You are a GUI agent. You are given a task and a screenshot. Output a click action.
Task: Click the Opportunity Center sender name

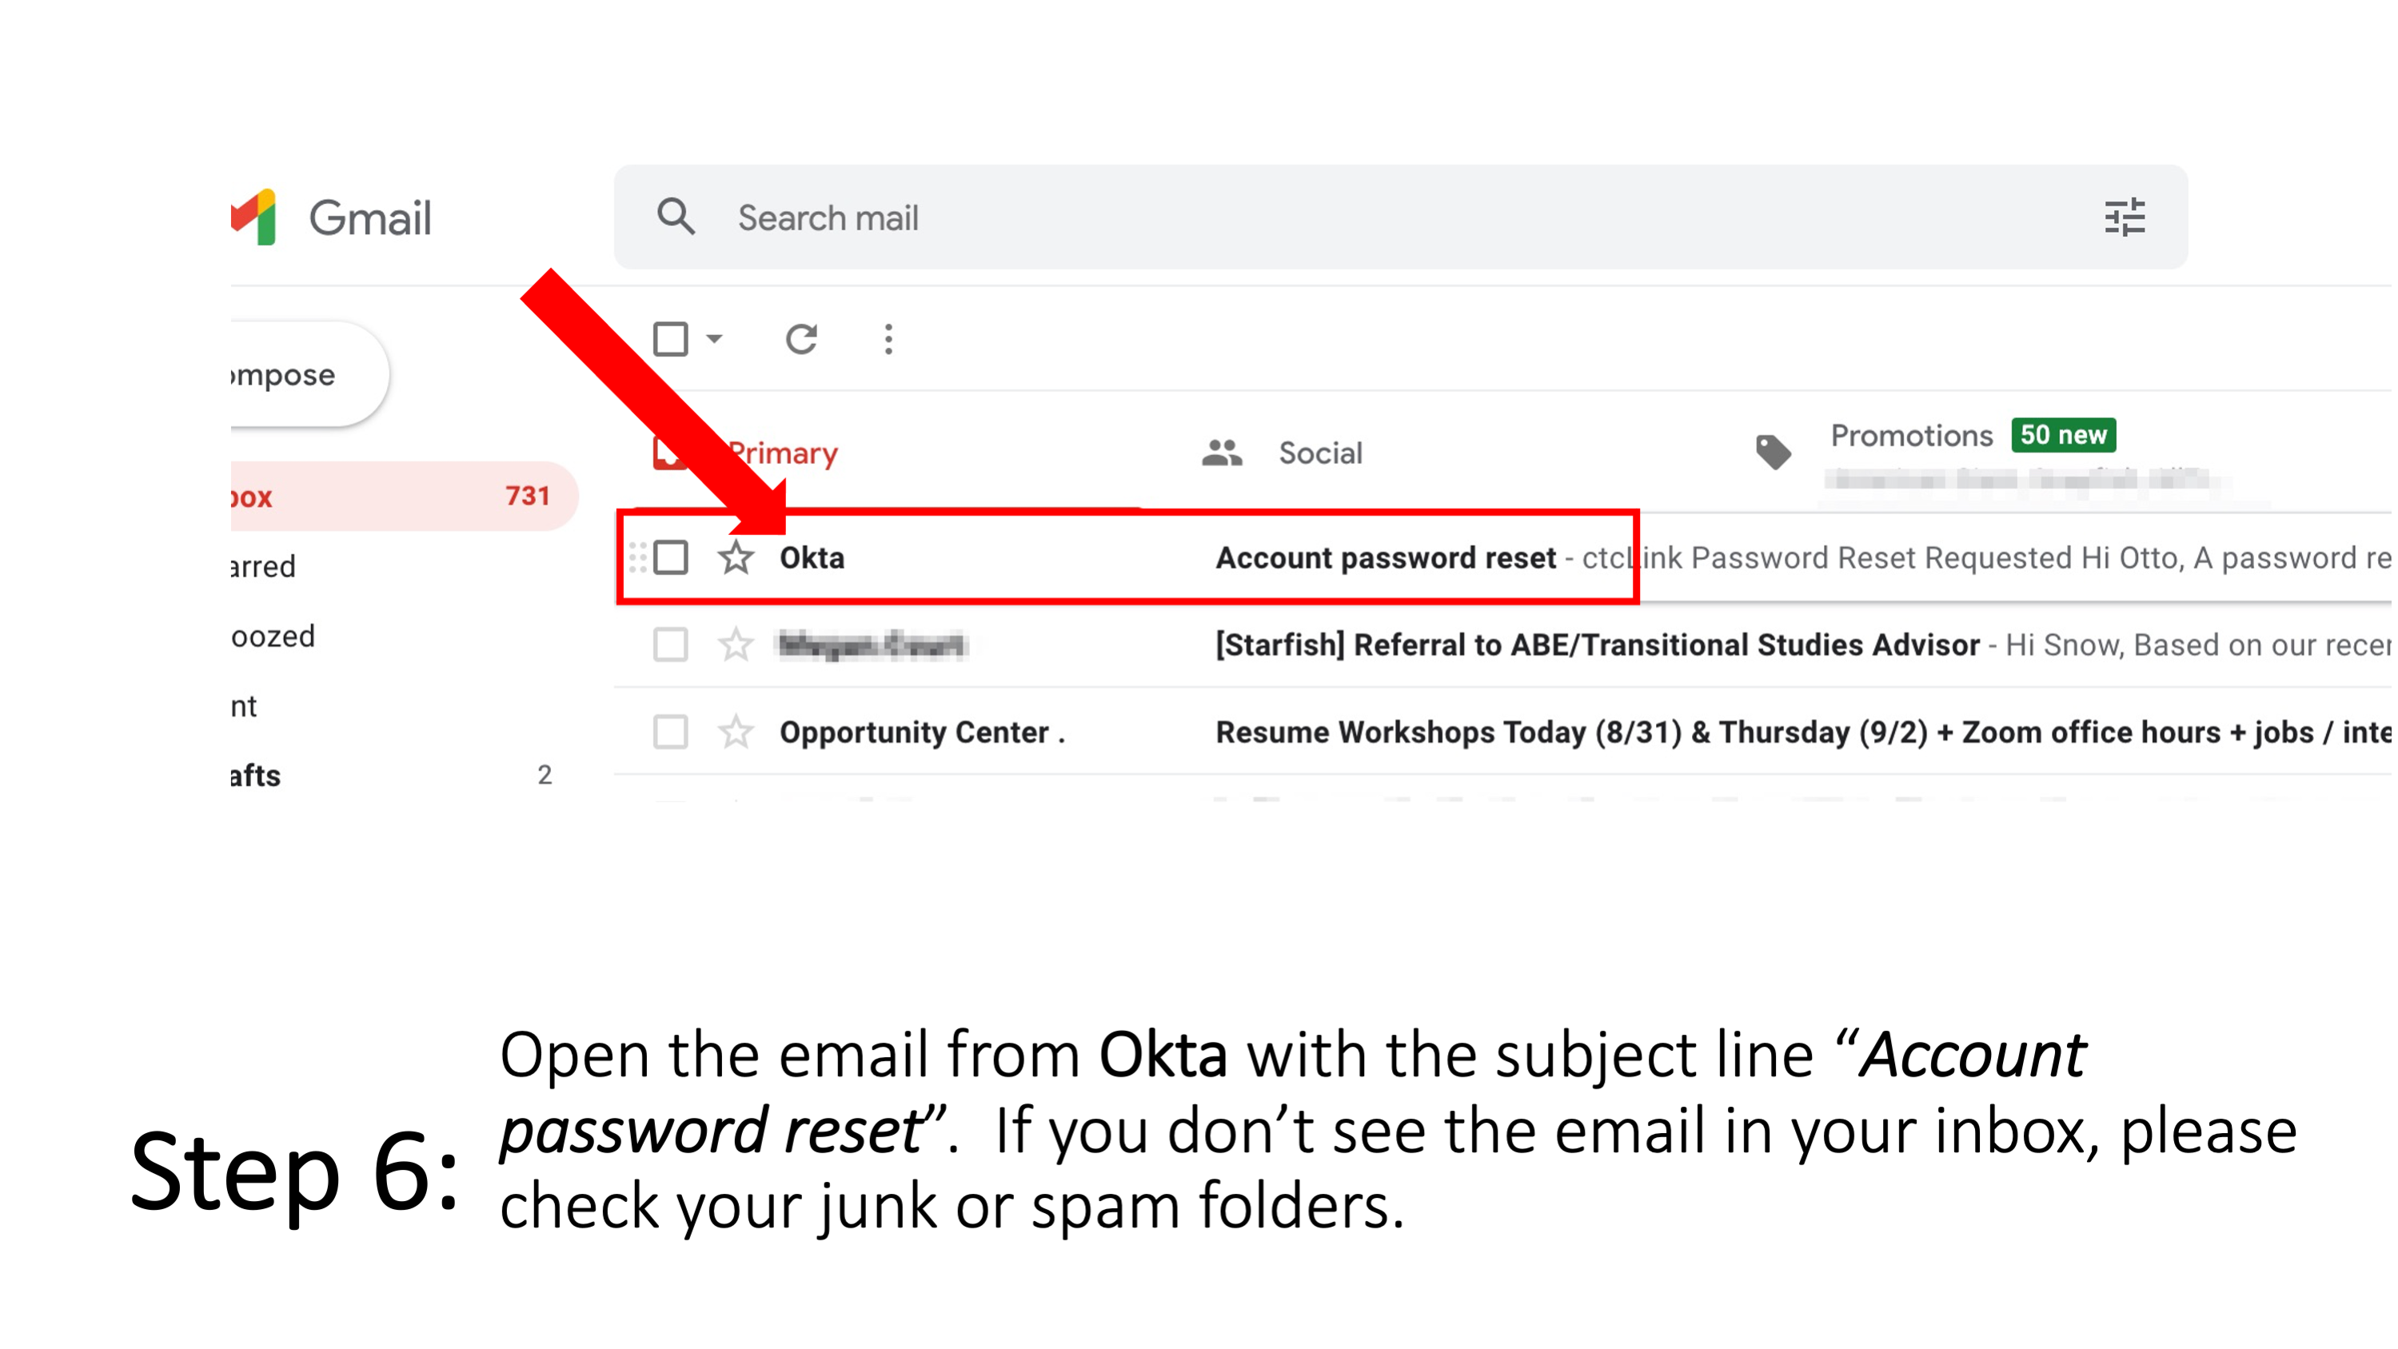click(922, 732)
